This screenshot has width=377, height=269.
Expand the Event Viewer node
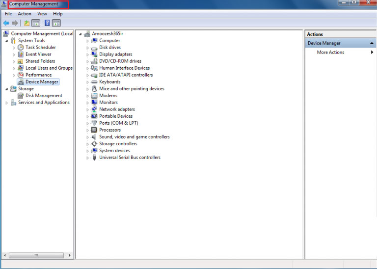coord(14,55)
